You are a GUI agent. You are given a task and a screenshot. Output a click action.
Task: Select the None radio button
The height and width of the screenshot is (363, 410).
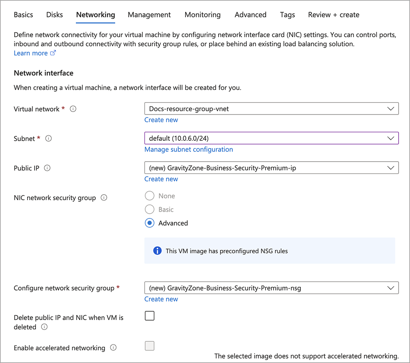(150, 196)
